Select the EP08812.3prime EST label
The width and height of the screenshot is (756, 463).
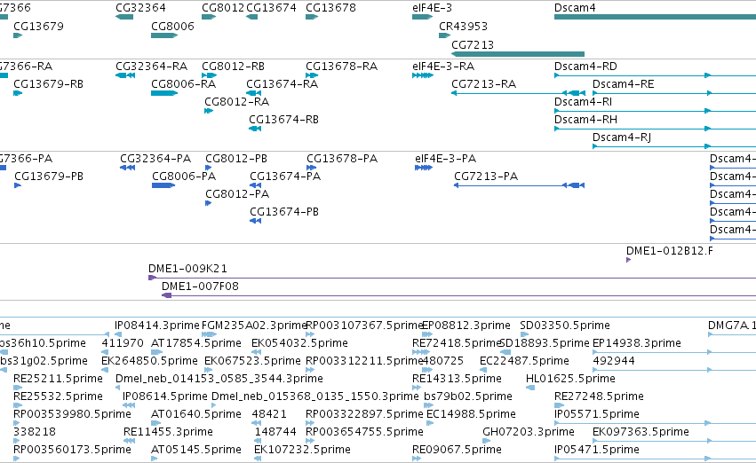coord(466,326)
